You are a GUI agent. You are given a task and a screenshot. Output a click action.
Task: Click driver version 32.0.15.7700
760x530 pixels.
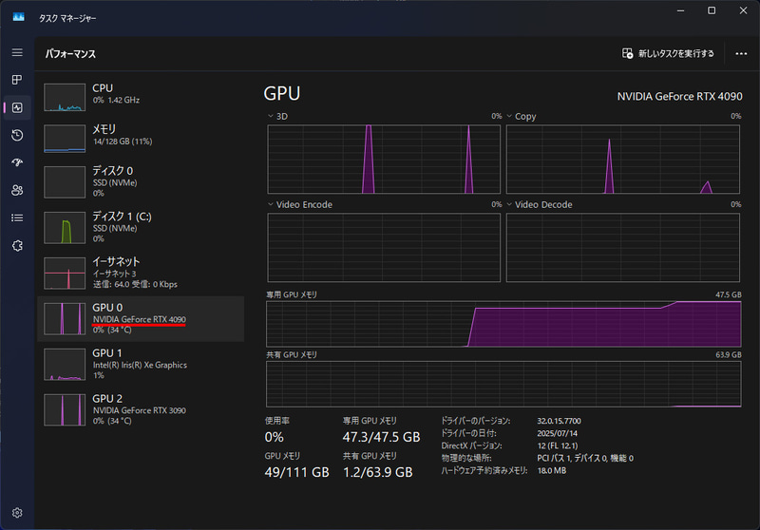[559, 421]
